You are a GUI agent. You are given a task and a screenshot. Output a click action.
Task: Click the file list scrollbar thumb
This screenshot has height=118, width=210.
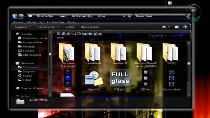(x=189, y=63)
